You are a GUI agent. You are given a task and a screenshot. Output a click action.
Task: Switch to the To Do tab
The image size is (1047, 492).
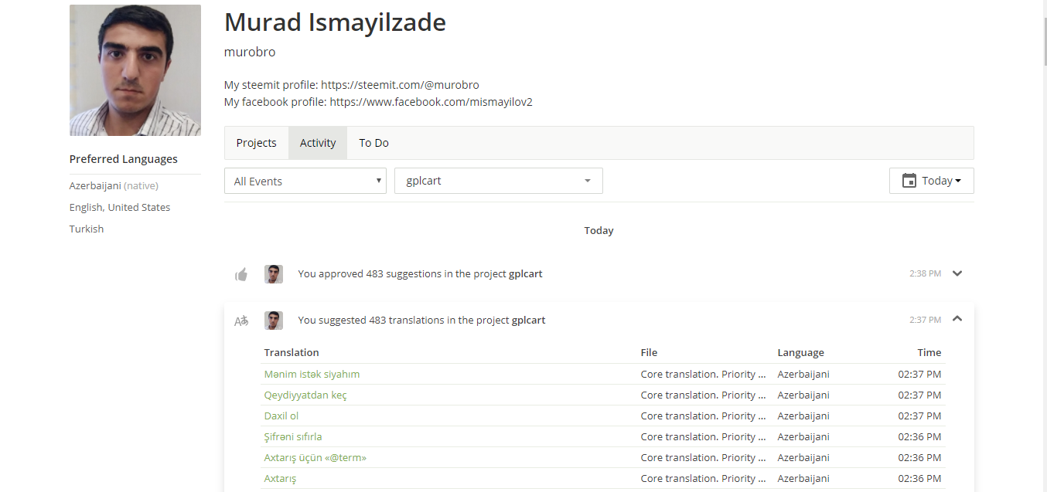pos(373,143)
